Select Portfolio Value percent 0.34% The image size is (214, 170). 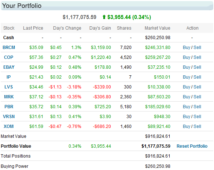point(75,146)
